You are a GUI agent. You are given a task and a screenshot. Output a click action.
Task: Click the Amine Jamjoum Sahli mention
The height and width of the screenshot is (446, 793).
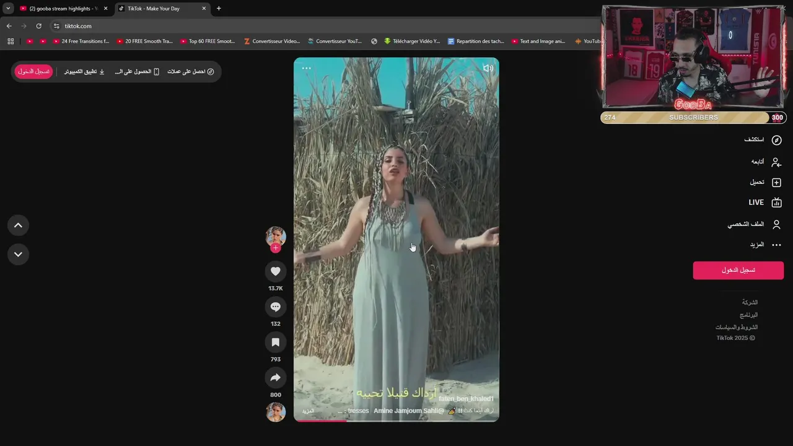(x=409, y=411)
